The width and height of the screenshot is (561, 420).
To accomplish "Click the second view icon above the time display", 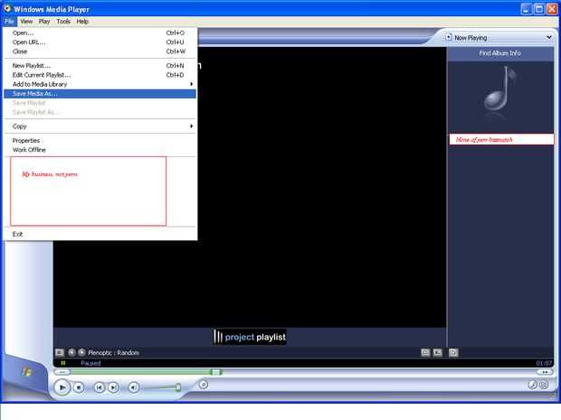I will (438, 352).
